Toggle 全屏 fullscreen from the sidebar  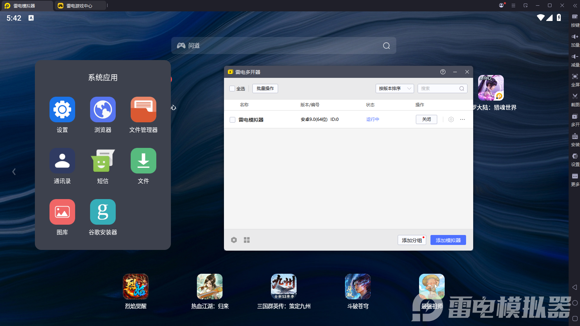(575, 80)
